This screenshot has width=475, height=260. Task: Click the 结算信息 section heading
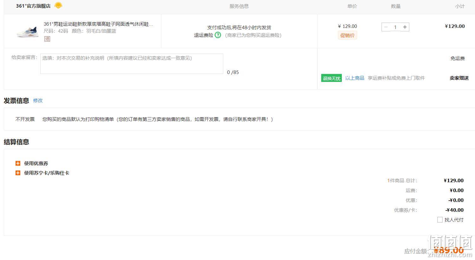coord(16,142)
